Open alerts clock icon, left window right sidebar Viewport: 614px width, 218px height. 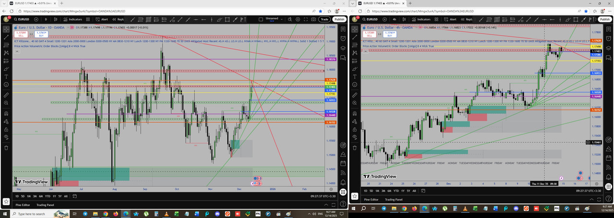point(343,38)
